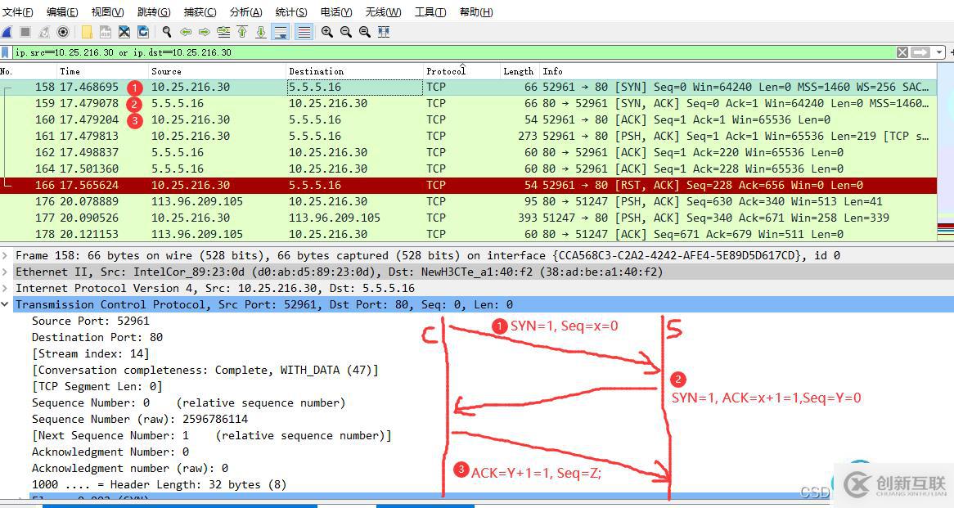Select packet 159 SYN, ACK row

pos(468,103)
